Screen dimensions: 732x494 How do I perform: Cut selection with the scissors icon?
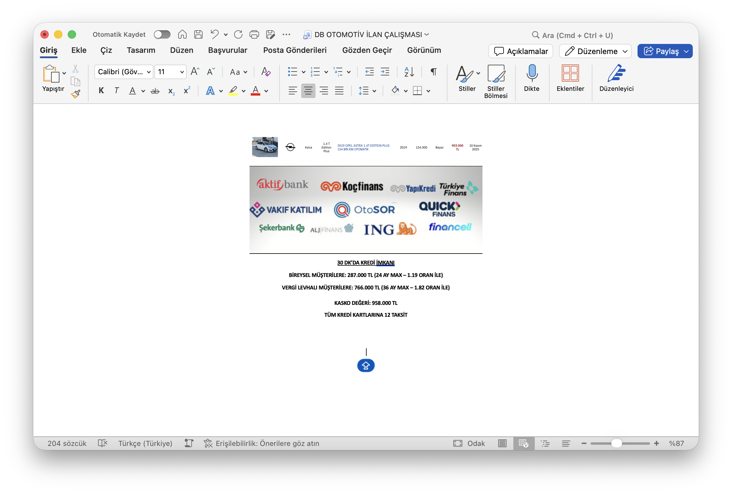75,69
